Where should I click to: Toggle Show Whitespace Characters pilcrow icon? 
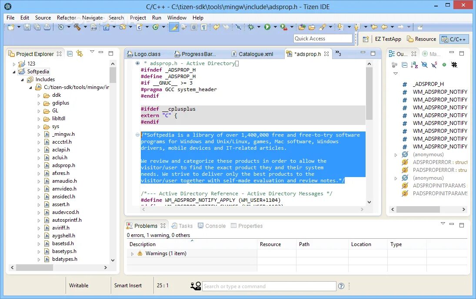[204, 27]
